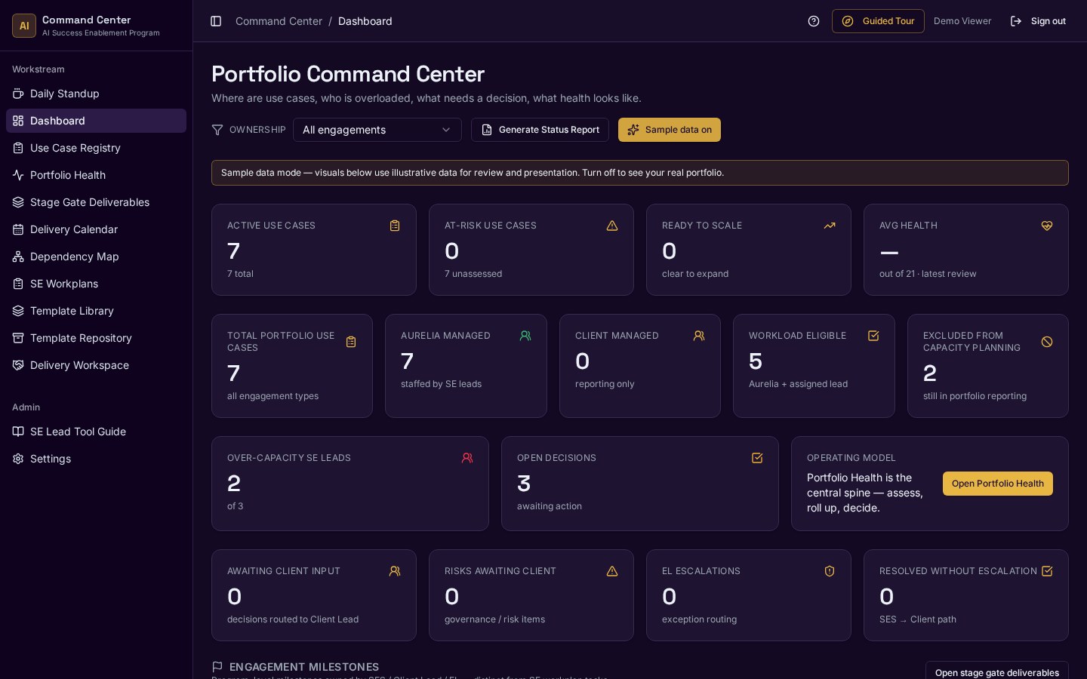
Task: Click the Over-Capacity SE Leads red icon
Action: tap(467, 458)
